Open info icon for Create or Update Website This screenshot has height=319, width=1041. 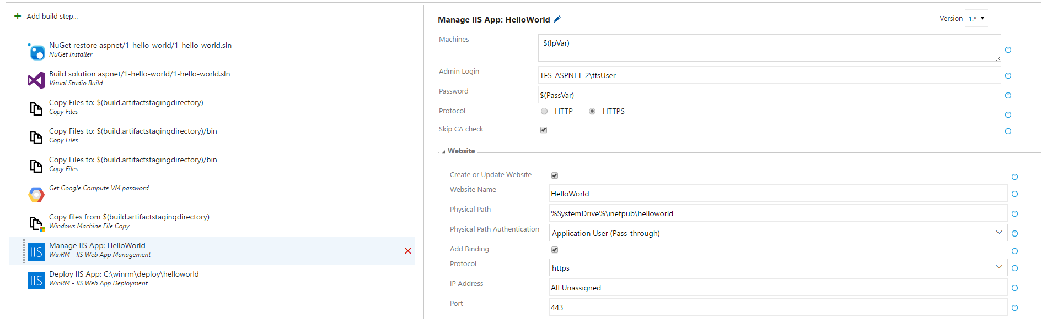[1015, 177]
